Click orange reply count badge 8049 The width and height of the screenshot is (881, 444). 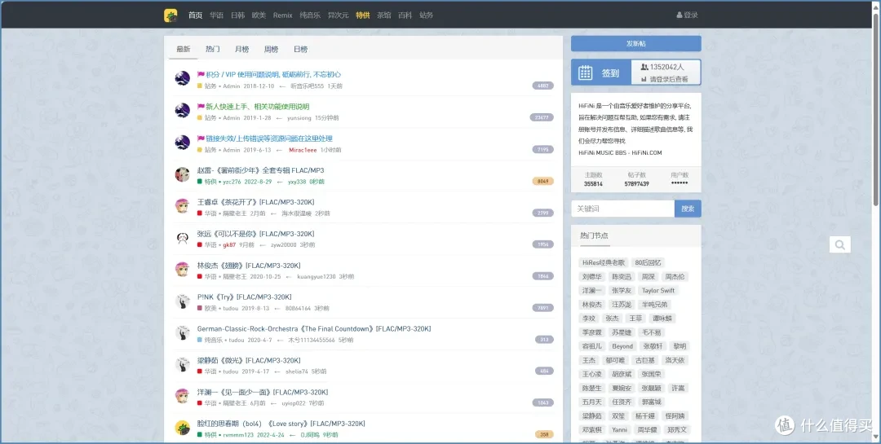[542, 182]
